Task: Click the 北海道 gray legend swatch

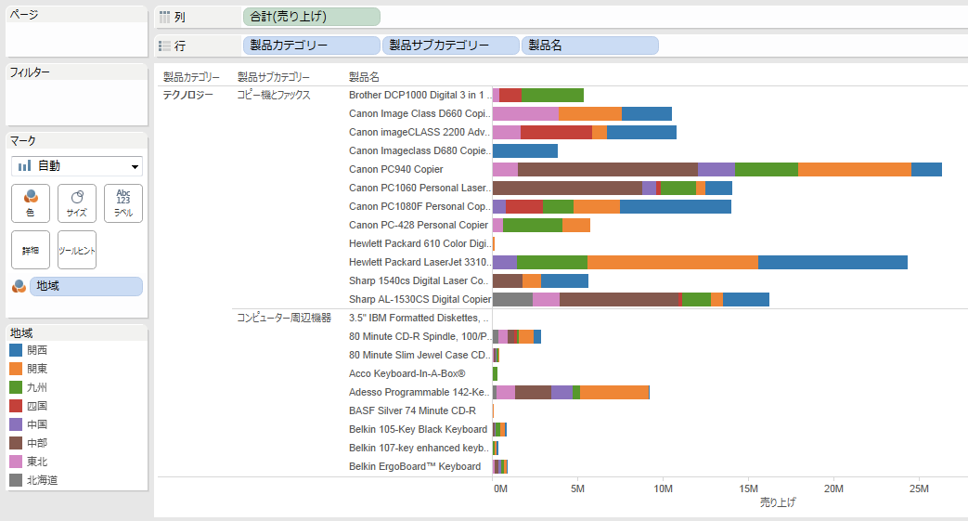Action: tap(16, 479)
